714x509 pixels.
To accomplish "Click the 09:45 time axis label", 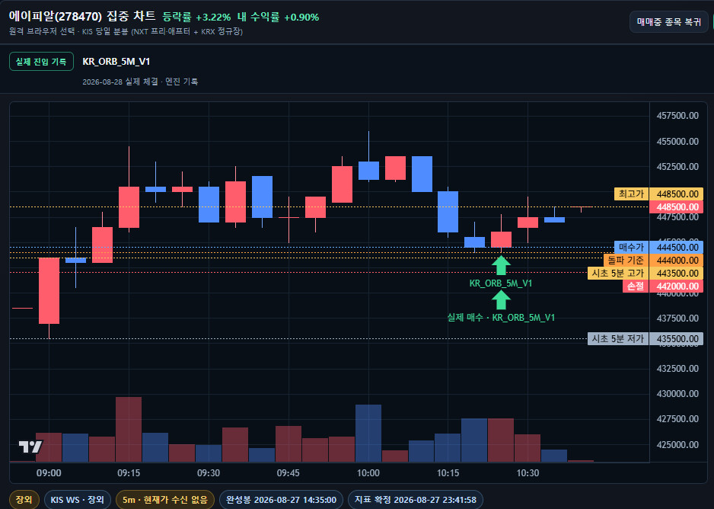I will 288,473.
